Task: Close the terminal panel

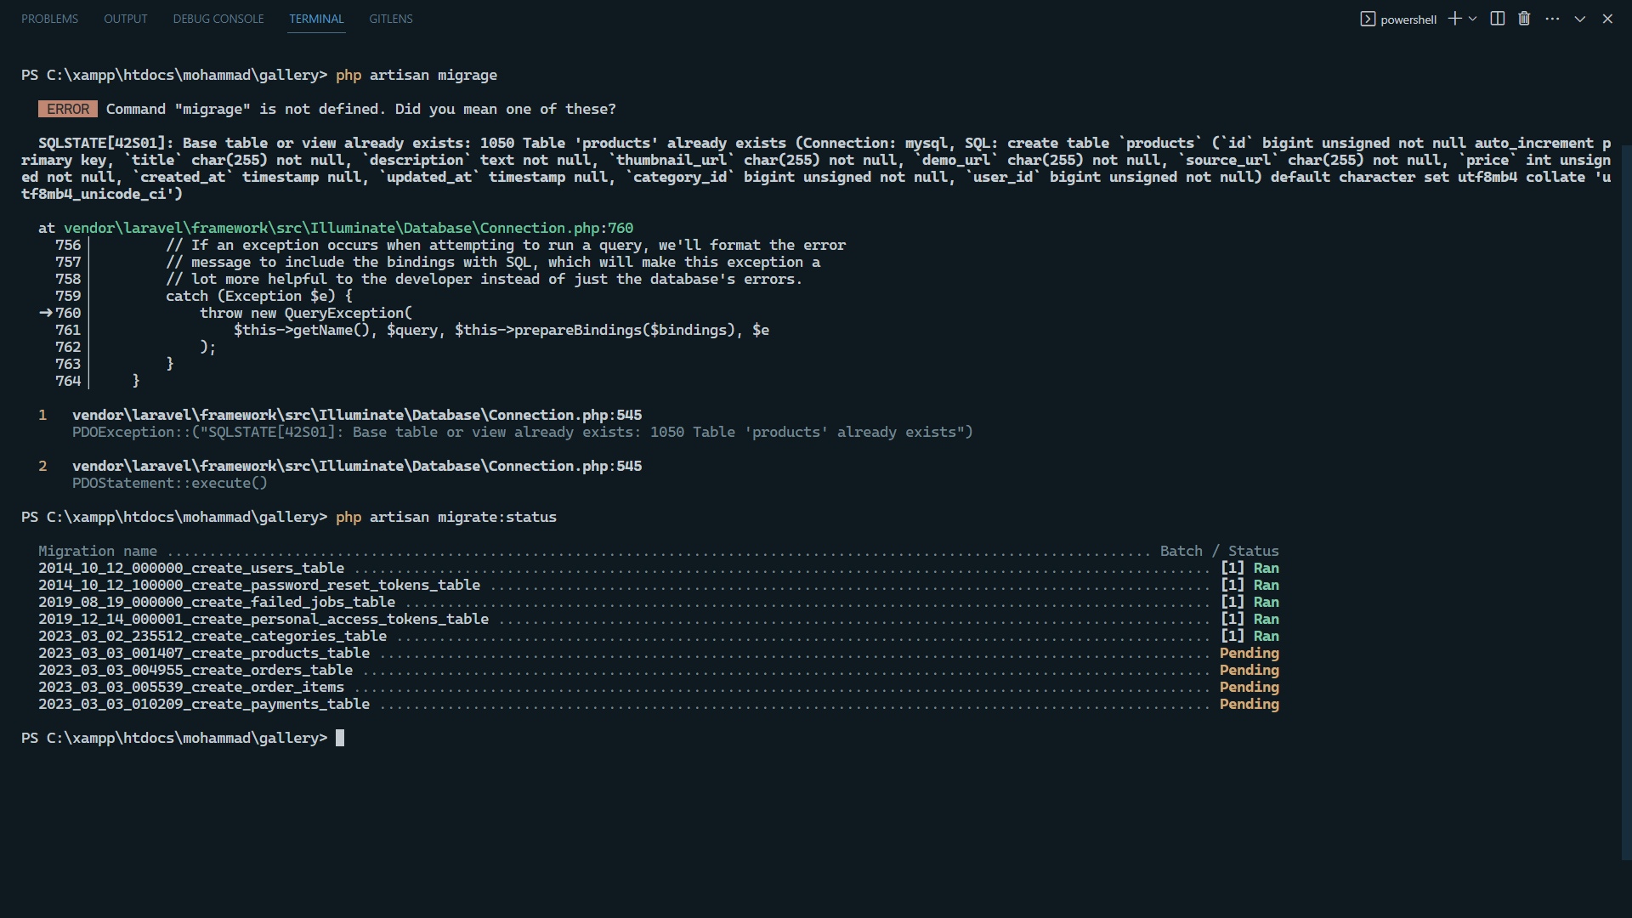Action: click(x=1607, y=19)
